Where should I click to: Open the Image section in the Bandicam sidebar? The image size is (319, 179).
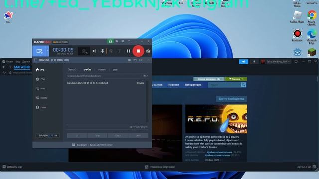click(41, 98)
